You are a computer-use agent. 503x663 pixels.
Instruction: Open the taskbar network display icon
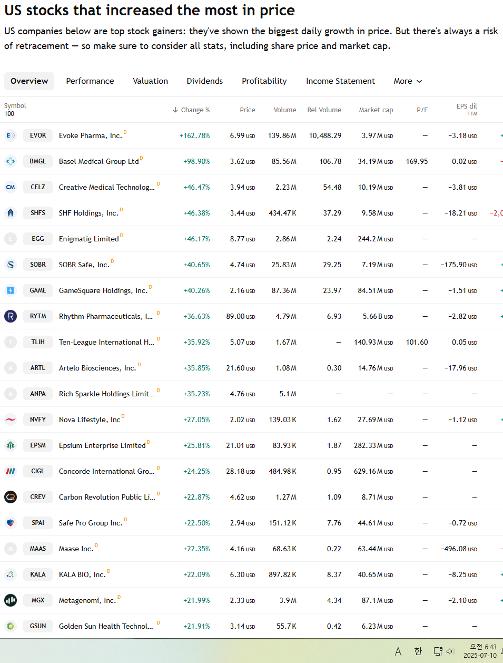438,651
